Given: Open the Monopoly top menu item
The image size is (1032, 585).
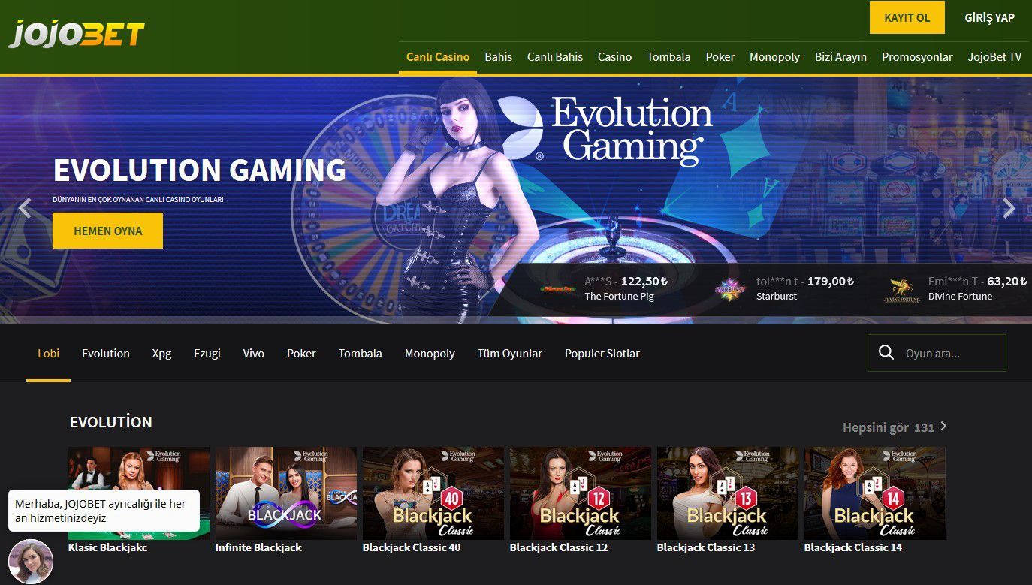Looking at the screenshot, I should [774, 57].
